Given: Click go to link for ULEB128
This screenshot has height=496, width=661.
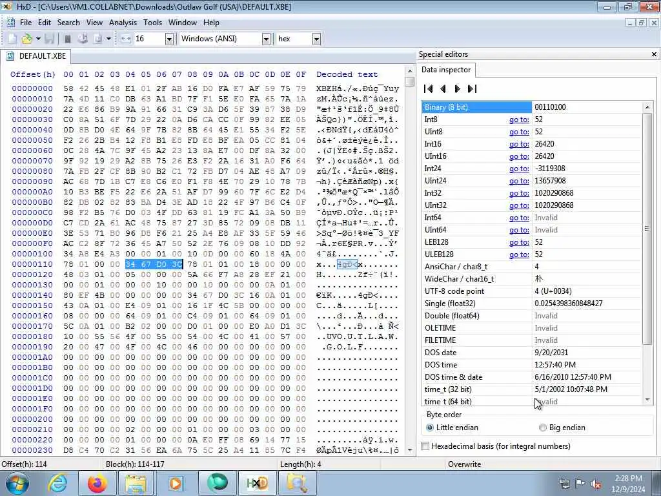Looking at the screenshot, I should pos(519,254).
